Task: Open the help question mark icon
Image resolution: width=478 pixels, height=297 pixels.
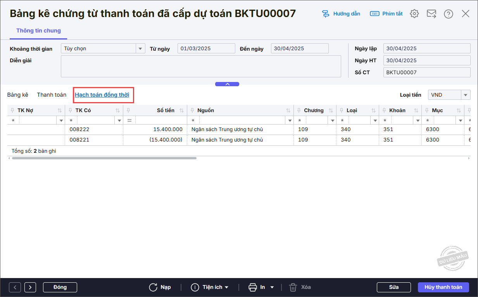Action: [x=449, y=14]
